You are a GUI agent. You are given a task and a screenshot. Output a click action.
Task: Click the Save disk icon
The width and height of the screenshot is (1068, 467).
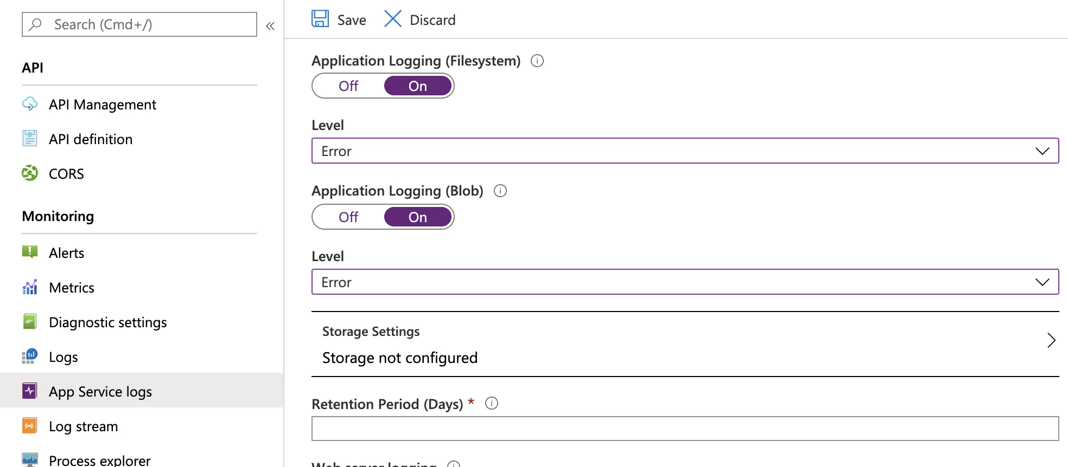point(320,19)
